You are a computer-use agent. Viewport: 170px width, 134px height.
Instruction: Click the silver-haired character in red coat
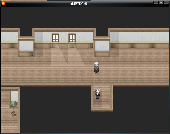pyautogui.click(x=96, y=68)
